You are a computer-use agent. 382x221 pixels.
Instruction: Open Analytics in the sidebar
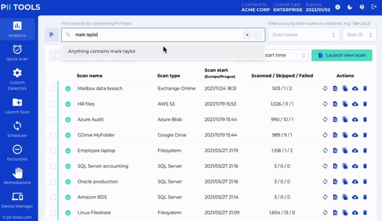[x=17, y=29]
